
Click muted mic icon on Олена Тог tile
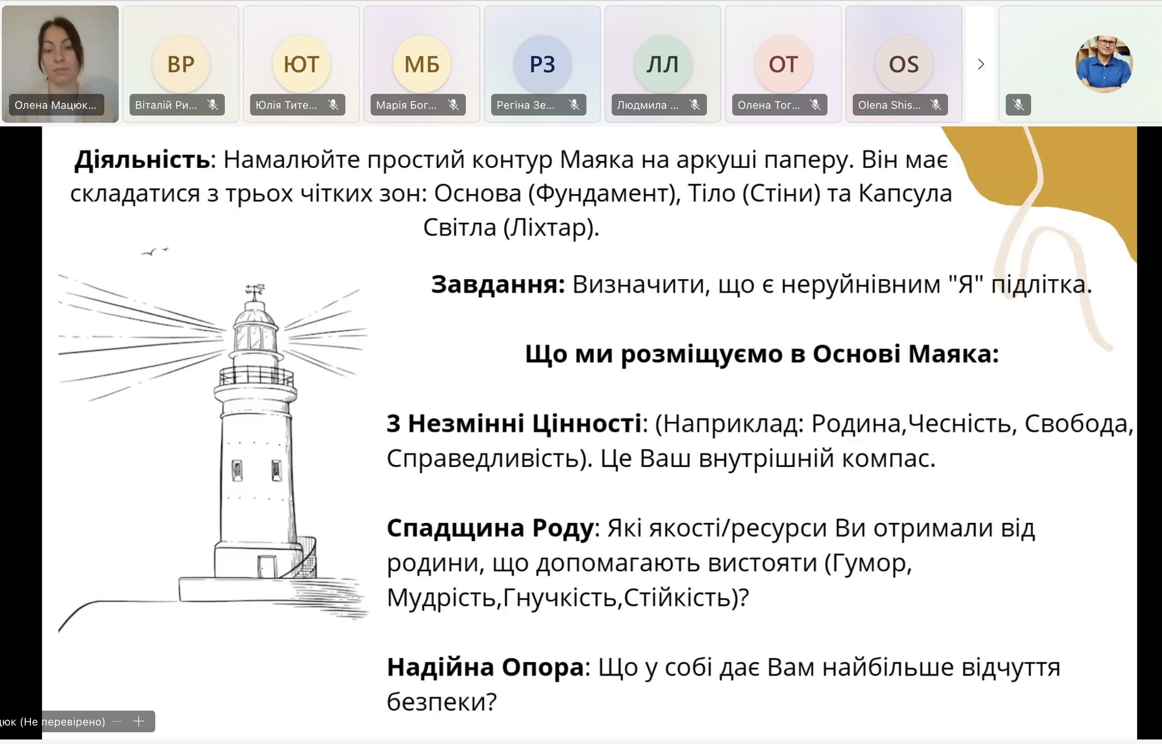coord(815,105)
